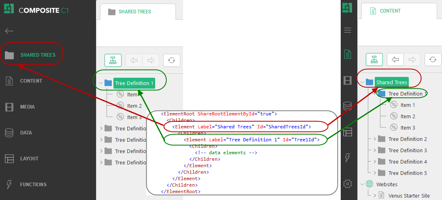
Task: Select Venus Starter Site page
Action: click(409, 196)
